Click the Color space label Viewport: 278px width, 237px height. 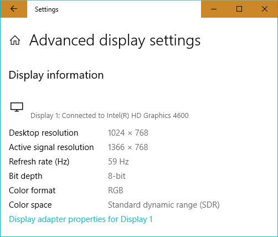[30, 205]
